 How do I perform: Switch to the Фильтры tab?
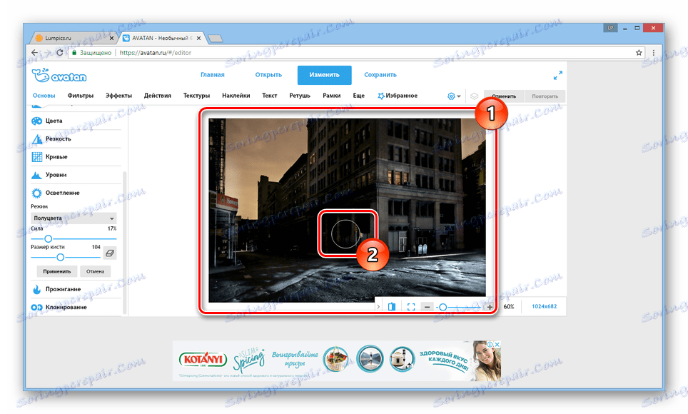click(81, 96)
